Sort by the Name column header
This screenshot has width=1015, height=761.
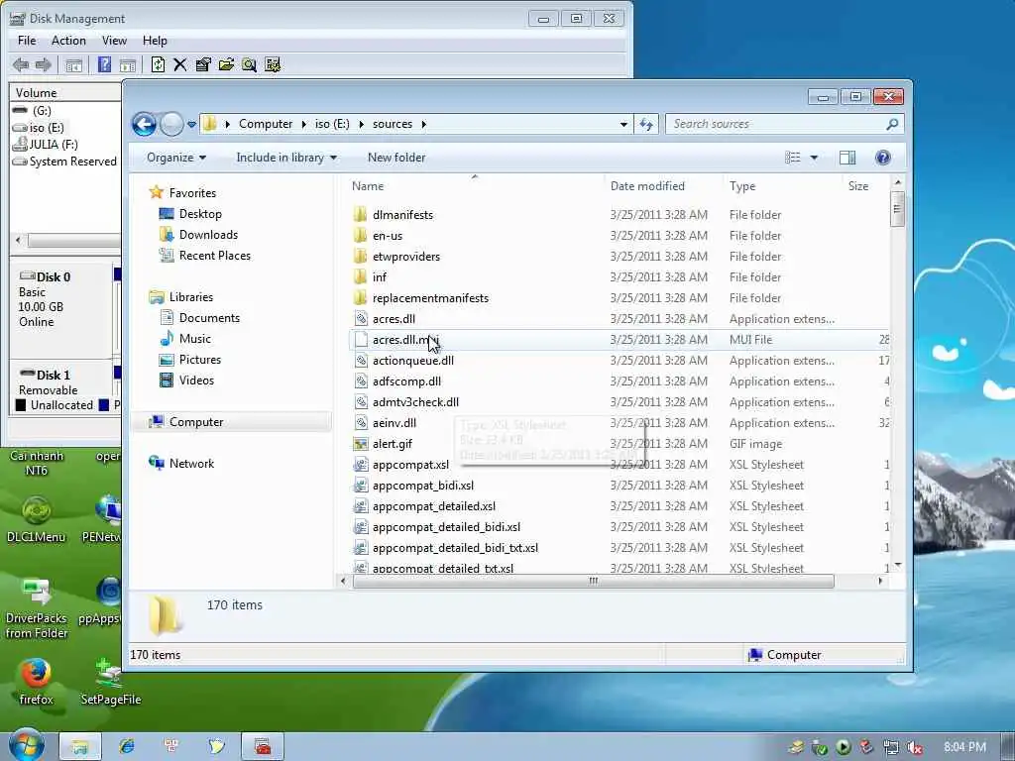point(368,185)
